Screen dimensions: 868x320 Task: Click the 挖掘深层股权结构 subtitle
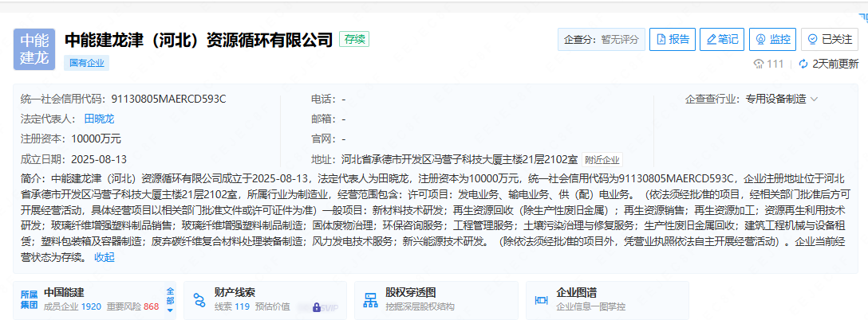[x=420, y=306]
